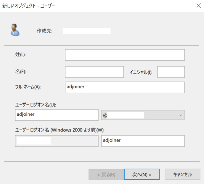Click the greyed pre-Windows 2000 domain box
Viewport: 204px width, 184px height.
tap(56, 141)
